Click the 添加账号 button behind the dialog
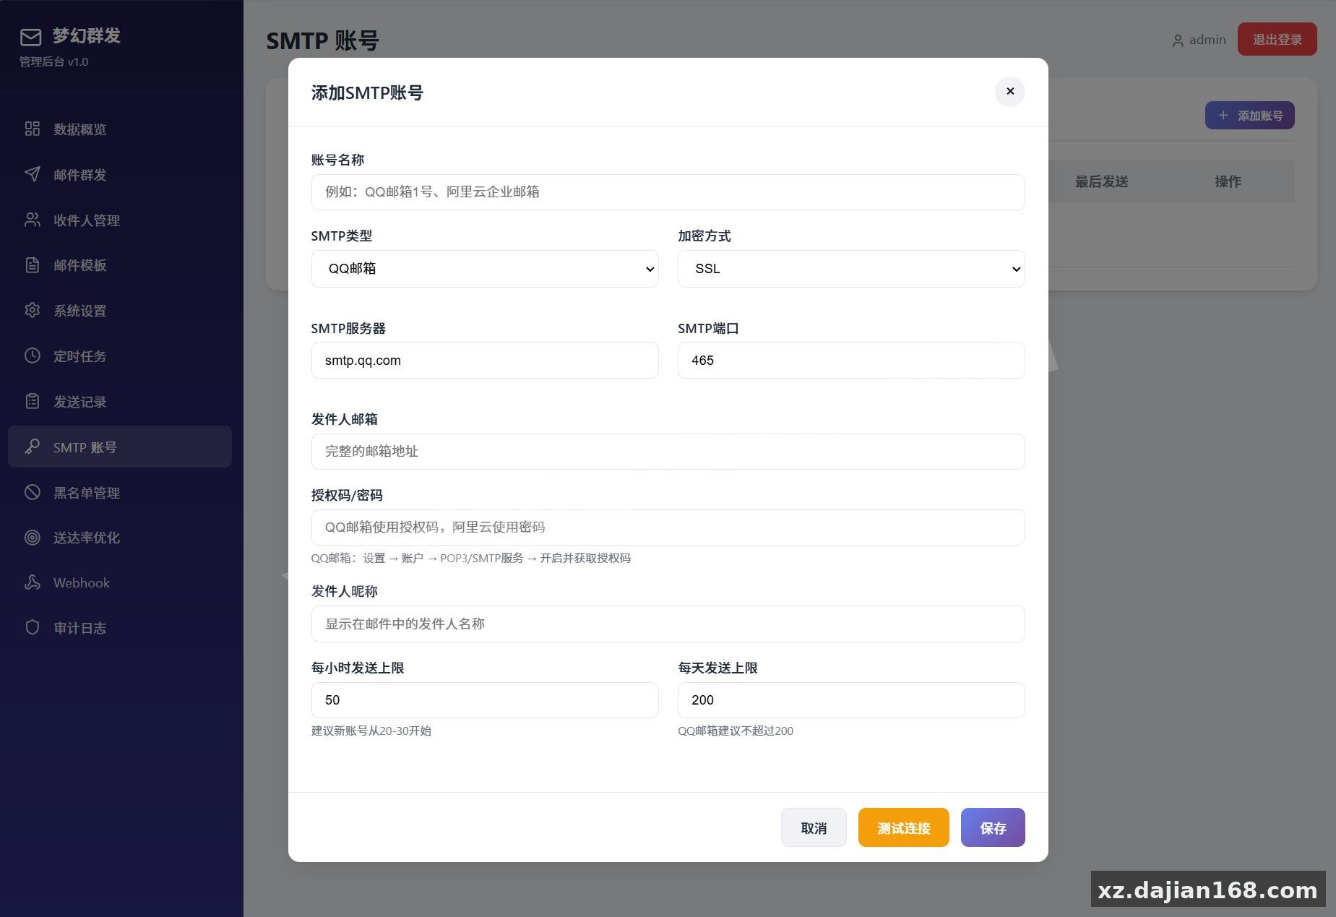The width and height of the screenshot is (1336, 917). pyautogui.click(x=1250, y=116)
